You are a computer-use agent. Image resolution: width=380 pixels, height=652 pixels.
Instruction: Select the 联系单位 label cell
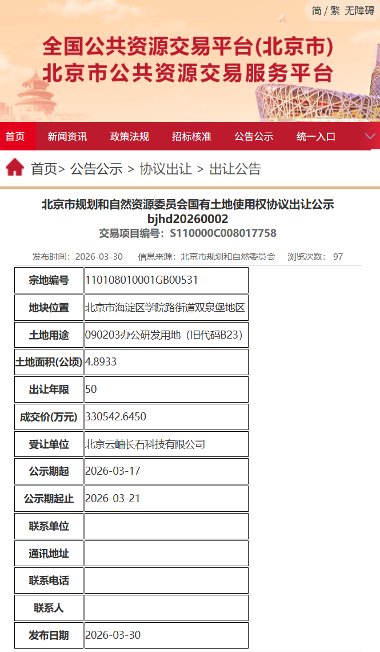[x=49, y=526]
